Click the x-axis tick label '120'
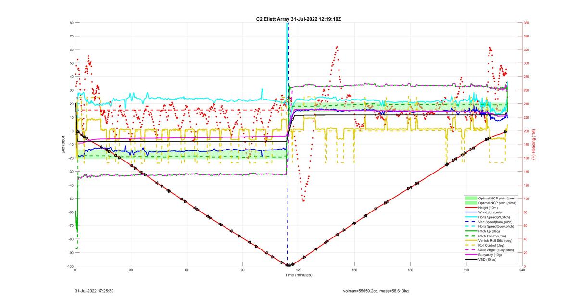 299,270
